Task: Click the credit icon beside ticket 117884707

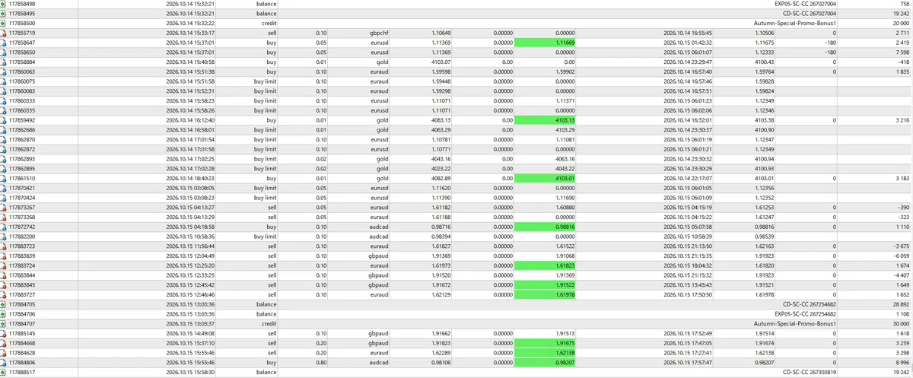Action: pos(4,324)
